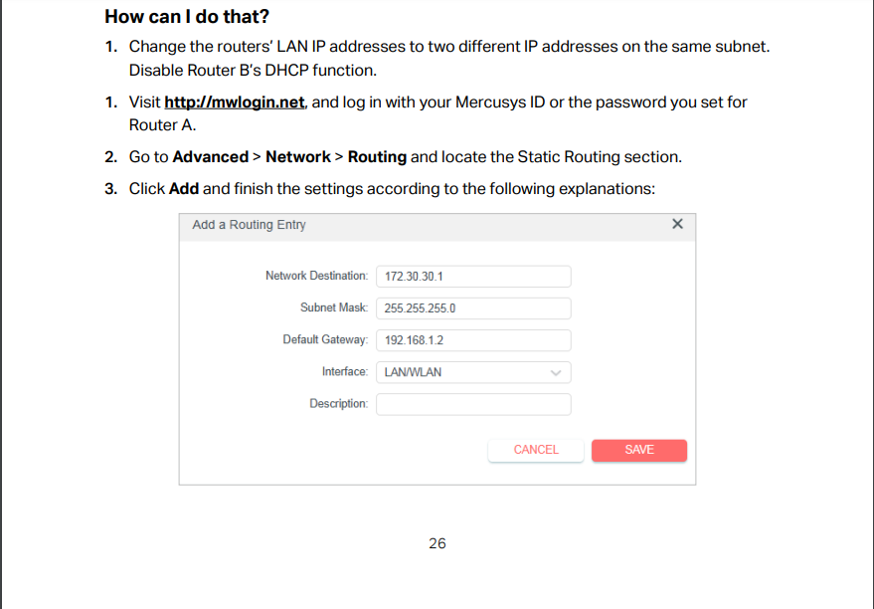Click the 'Add a Routing Entry' title text

click(250, 225)
